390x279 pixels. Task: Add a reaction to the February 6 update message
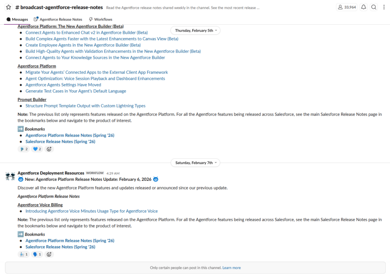pos(49,254)
